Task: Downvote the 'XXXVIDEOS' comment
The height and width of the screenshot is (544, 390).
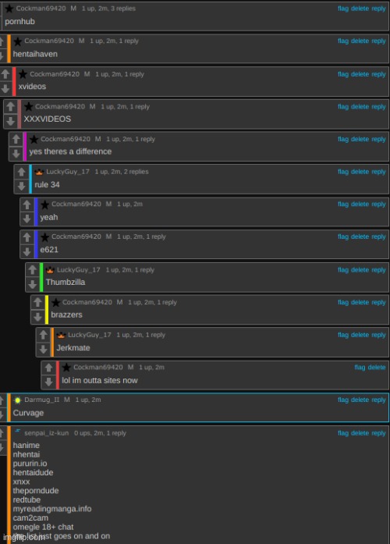Action: [x=11, y=121]
